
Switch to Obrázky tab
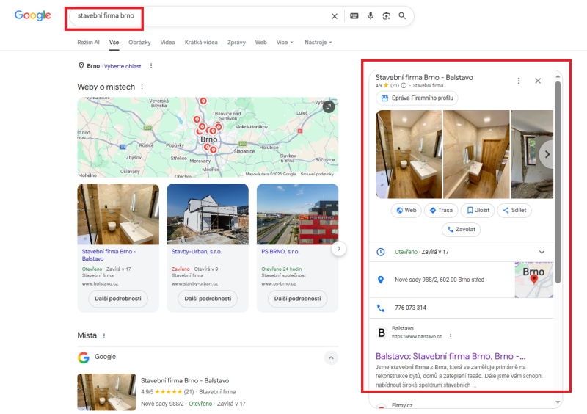pyautogui.click(x=139, y=43)
